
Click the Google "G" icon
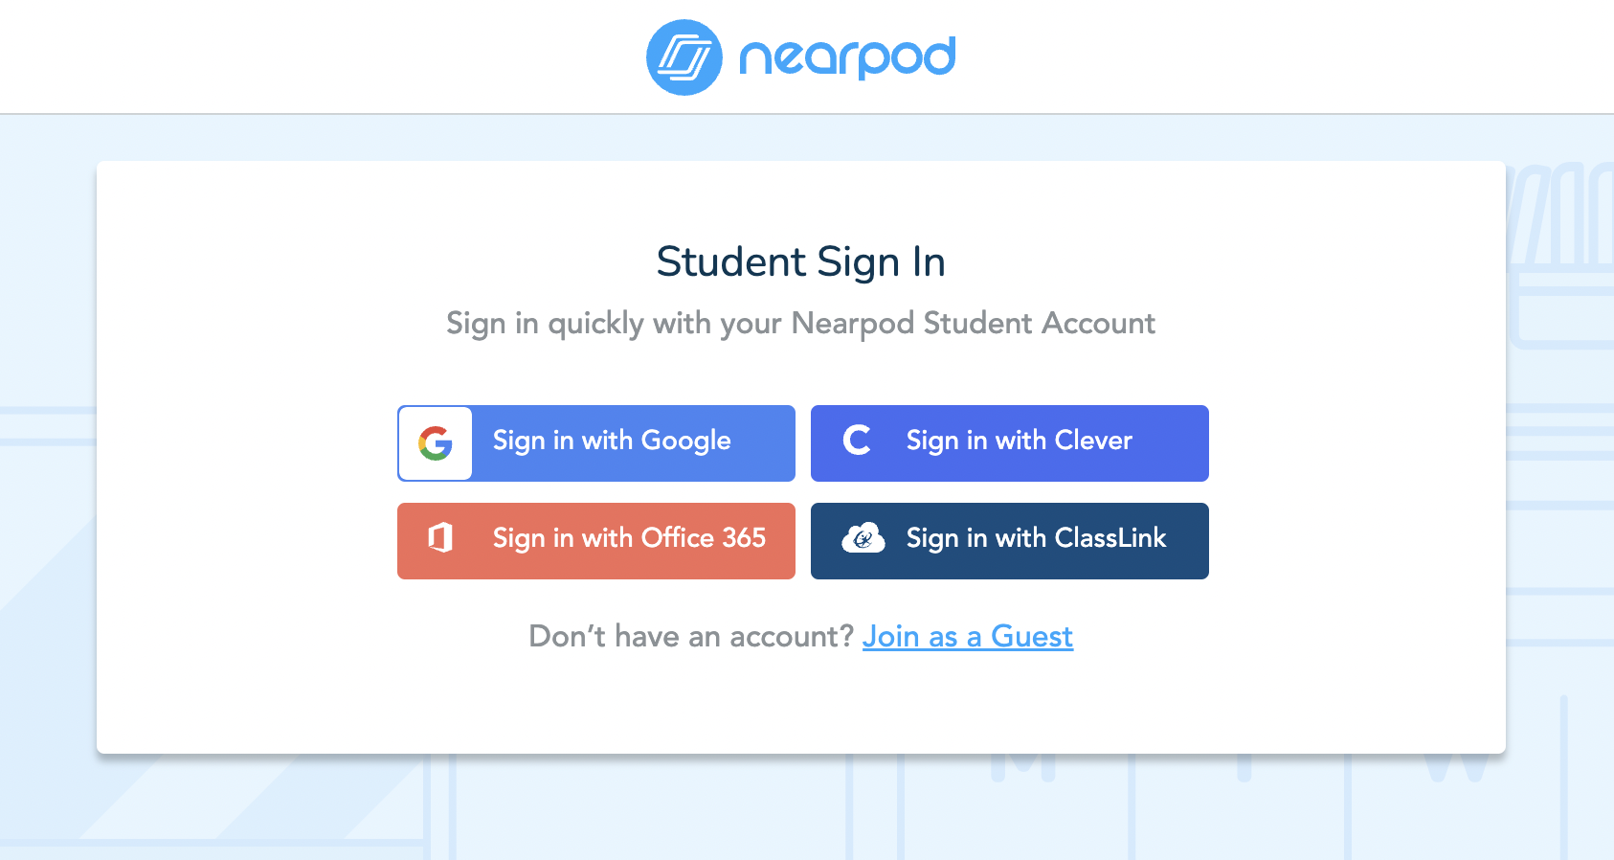coord(436,443)
